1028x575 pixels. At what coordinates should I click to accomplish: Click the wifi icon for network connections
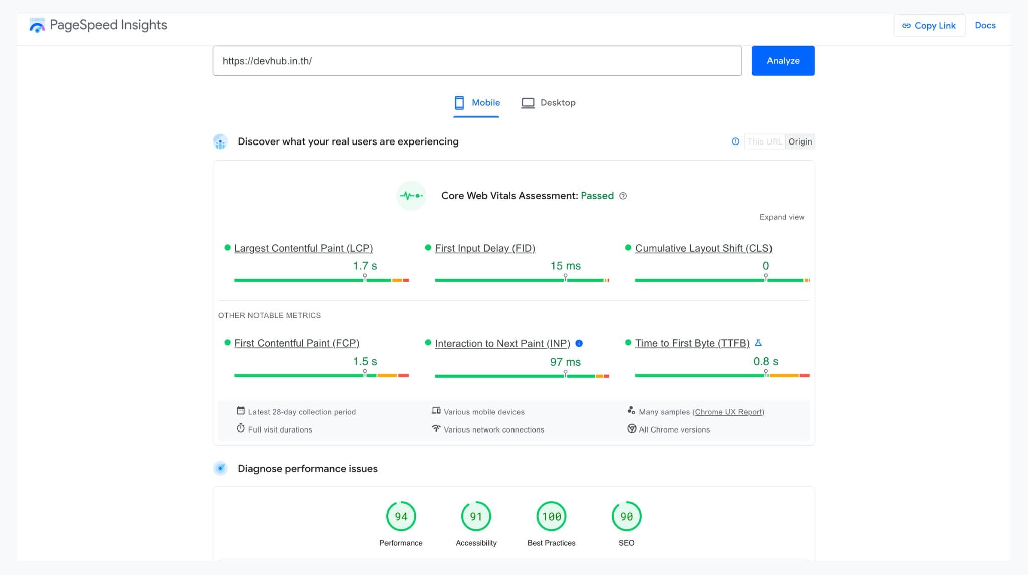(436, 428)
